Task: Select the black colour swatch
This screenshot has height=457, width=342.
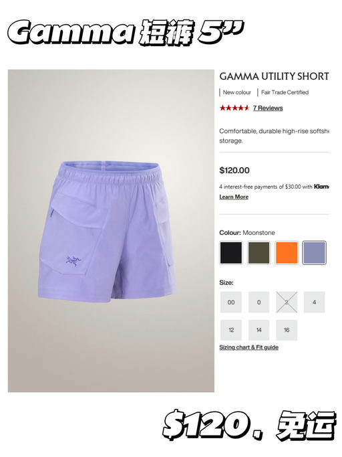Action: [x=231, y=252]
